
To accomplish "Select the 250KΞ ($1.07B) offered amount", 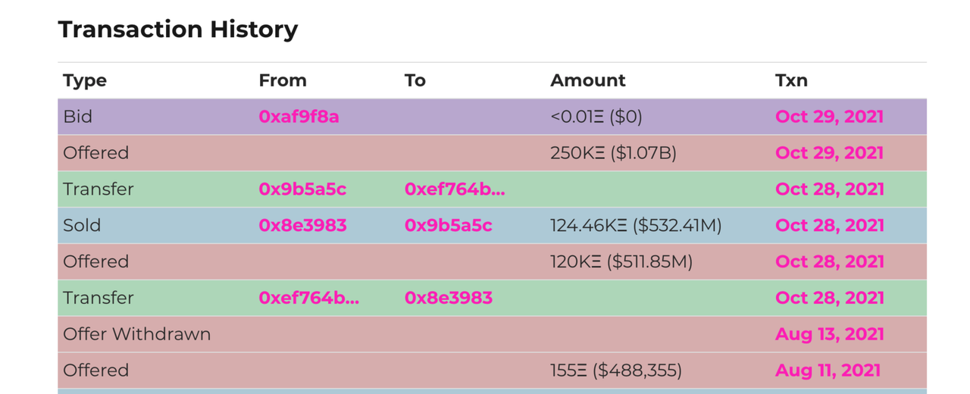I will point(613,153).
